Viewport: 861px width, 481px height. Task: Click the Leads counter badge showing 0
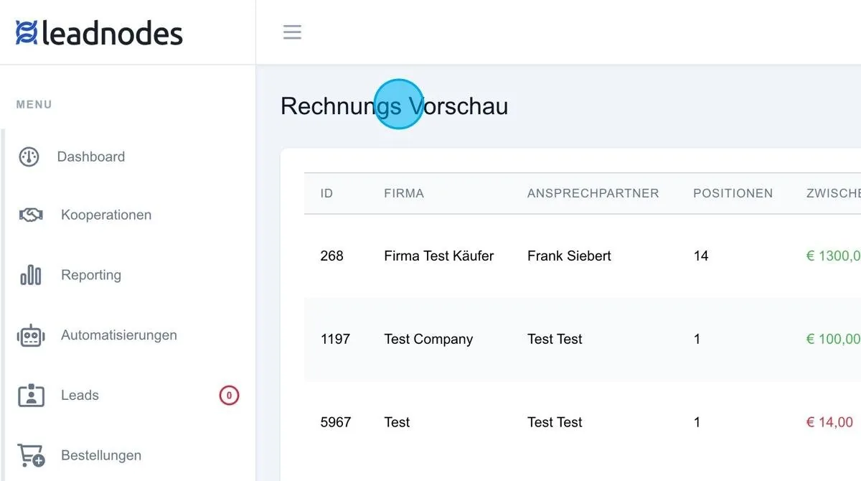229,395
